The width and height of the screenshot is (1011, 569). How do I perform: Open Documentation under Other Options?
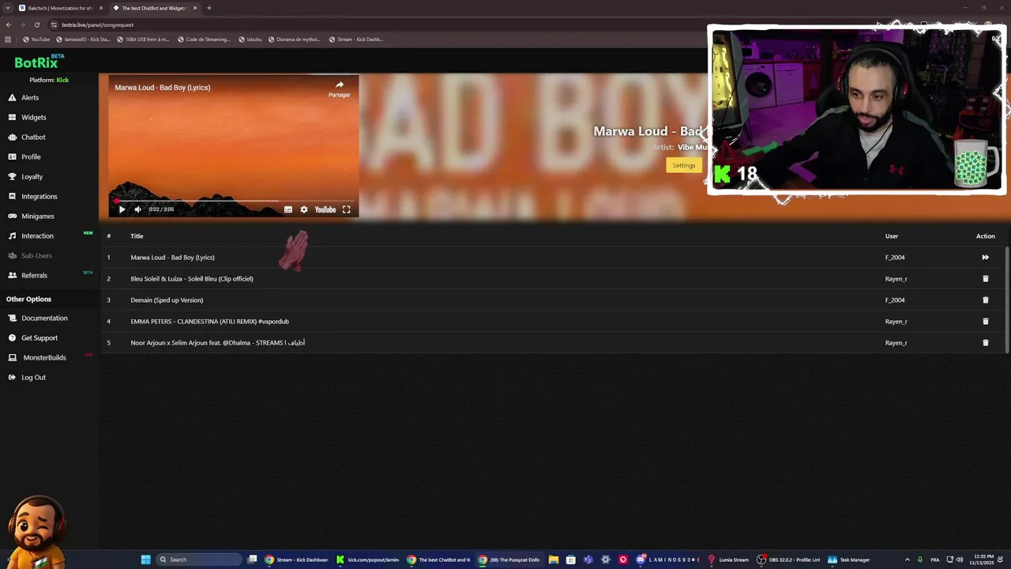(44, 318)
